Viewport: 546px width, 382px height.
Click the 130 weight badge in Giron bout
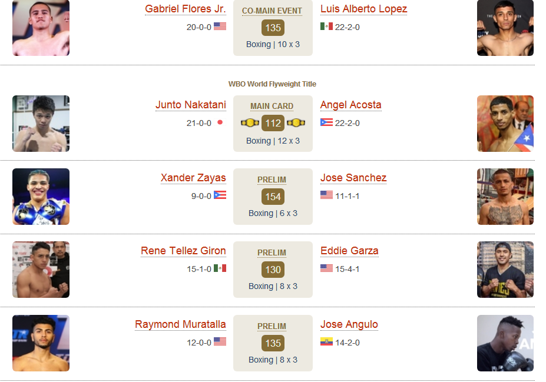click(273, 270)
